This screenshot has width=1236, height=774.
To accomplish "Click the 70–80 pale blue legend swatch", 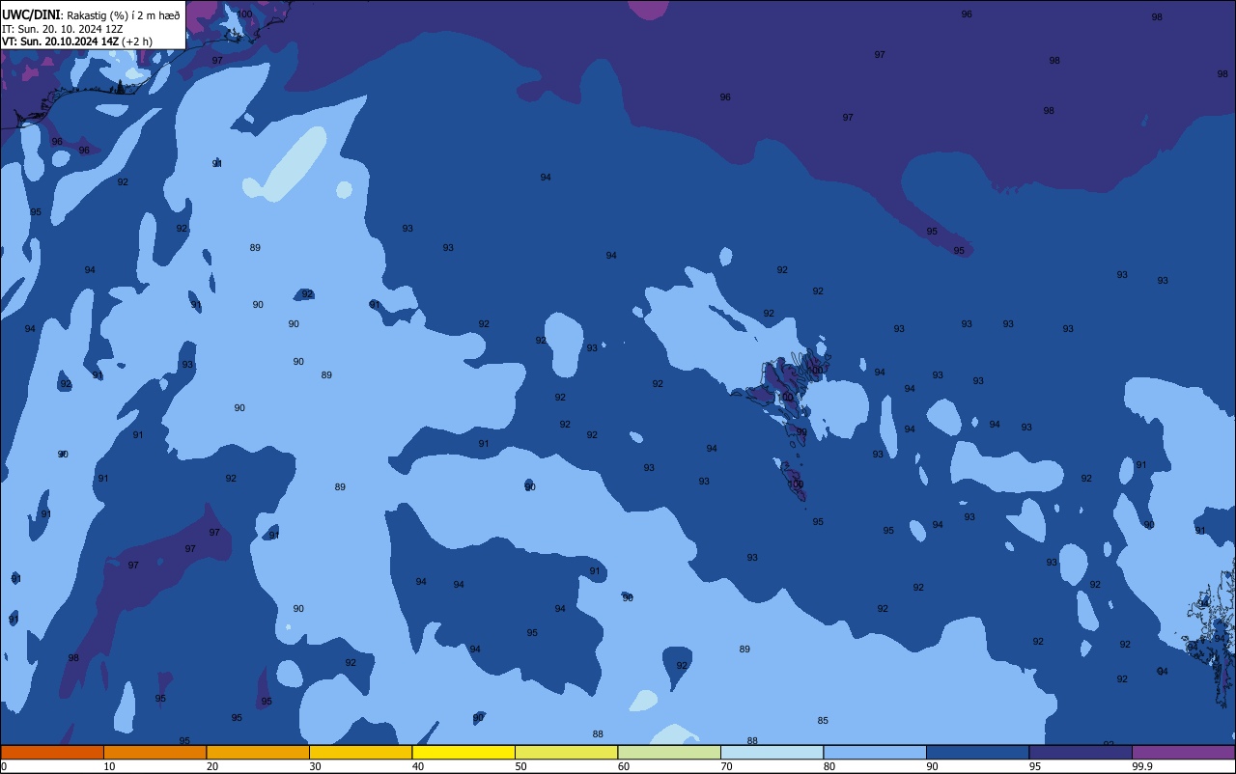I will (x=772, y=752).
